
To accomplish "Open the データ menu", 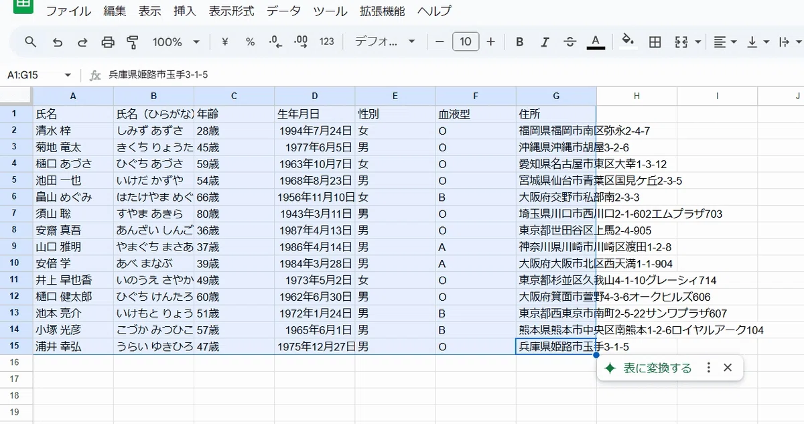I will [283, 11].
